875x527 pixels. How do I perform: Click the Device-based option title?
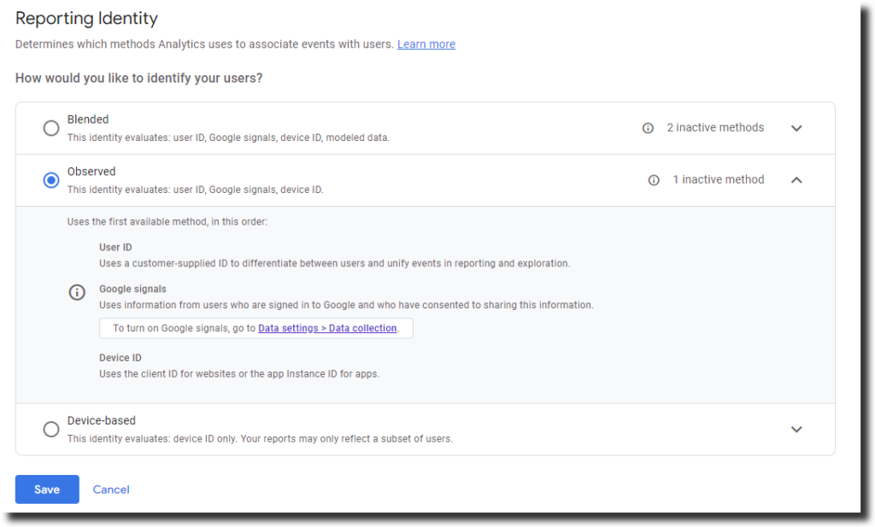click(102, 421)
